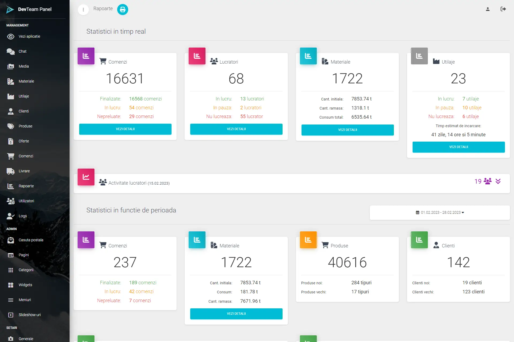Click the logout icon
This screenshot has height=342, width=514.
coord(503,9)
